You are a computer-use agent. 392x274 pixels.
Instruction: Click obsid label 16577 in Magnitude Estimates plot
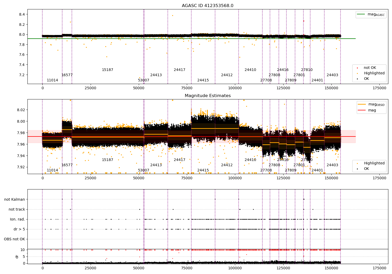[x=67, y=165]
